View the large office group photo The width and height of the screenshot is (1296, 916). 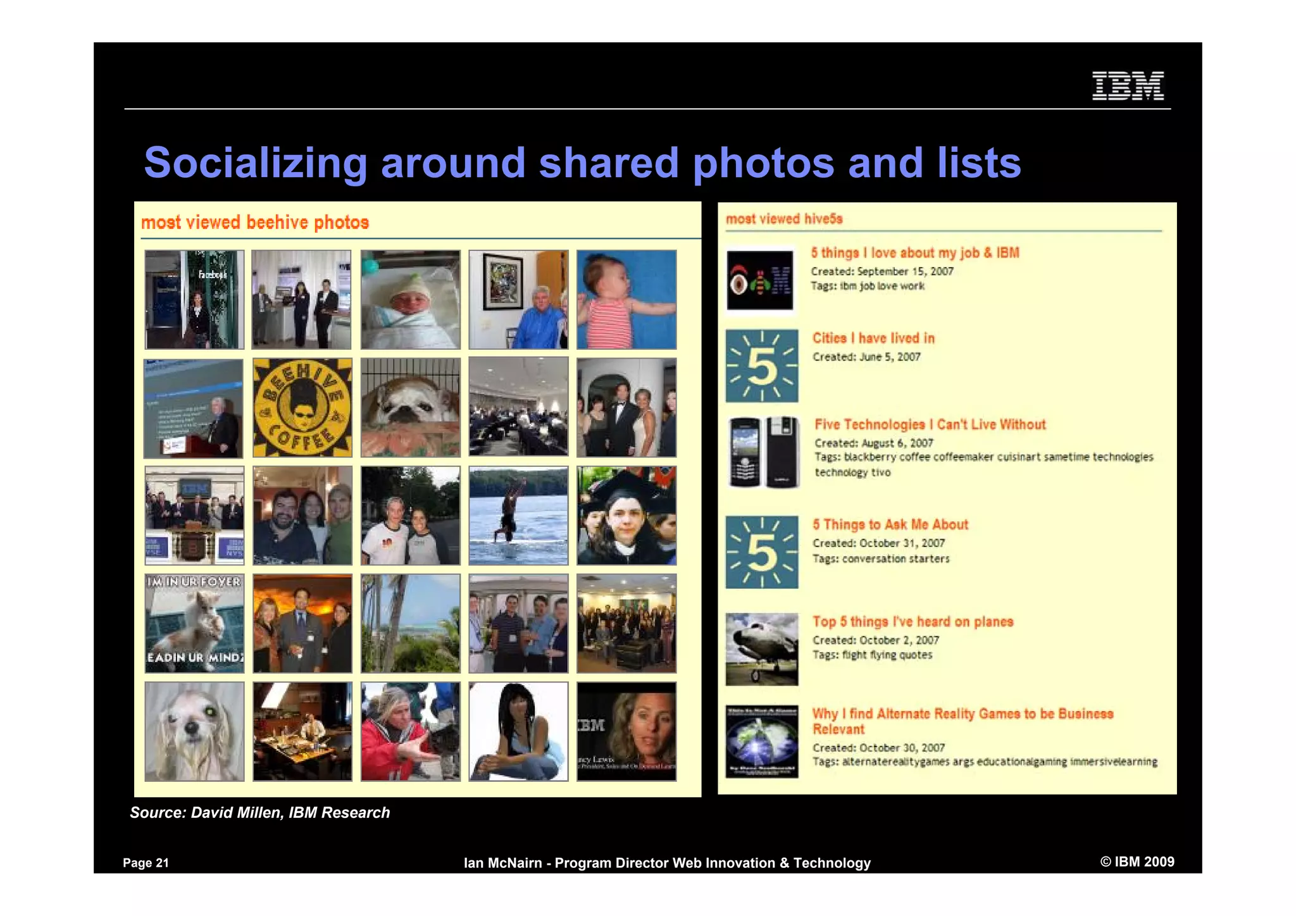pos(626,624)
